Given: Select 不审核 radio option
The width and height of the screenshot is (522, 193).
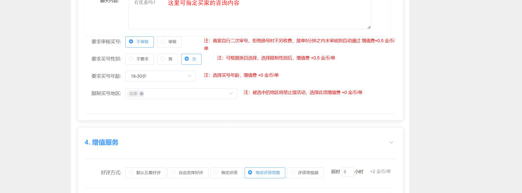Looking at the screenshot, I should point(139,42).
